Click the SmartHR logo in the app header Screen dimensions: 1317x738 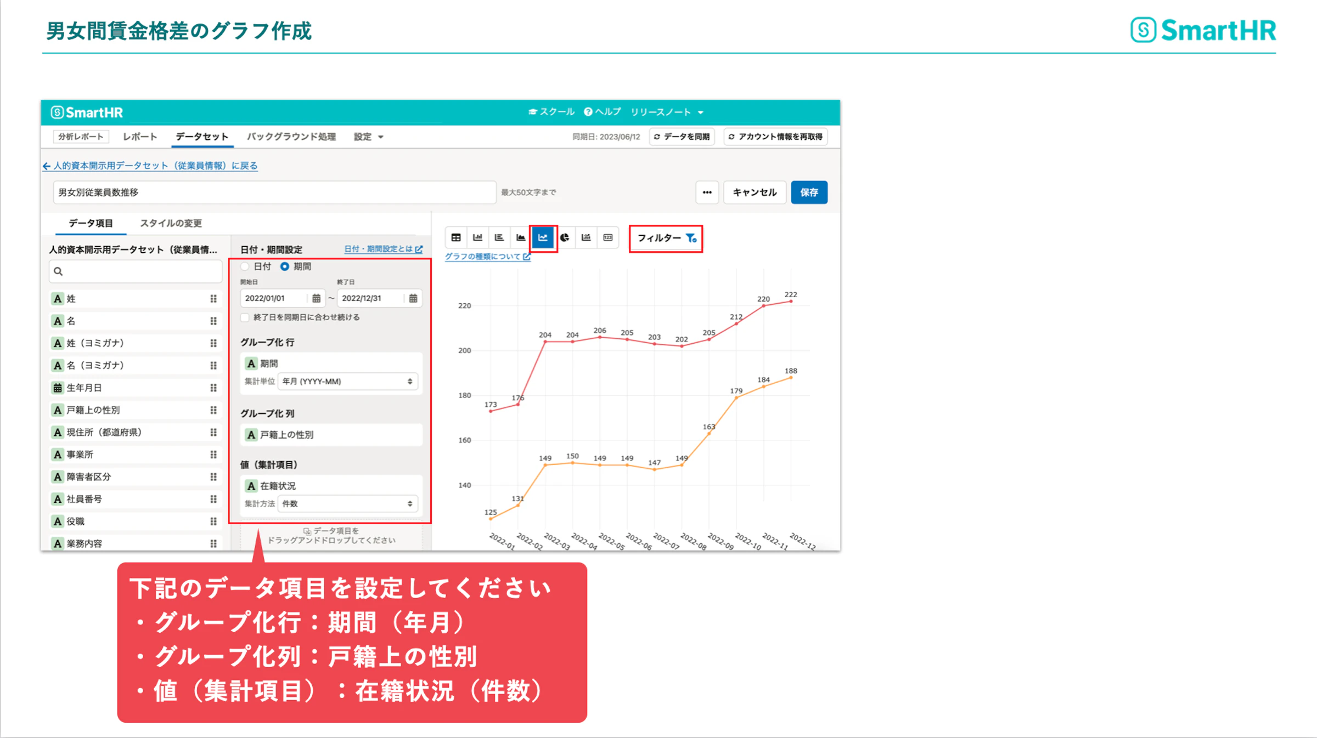[87, 112]
